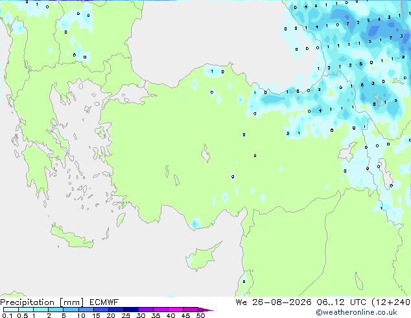Click the '0.5' legend value label
Viewport: 411px width, 318px height.
[23, 315]
